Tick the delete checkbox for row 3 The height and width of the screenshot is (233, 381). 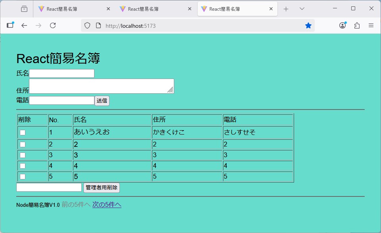point(23,155)
